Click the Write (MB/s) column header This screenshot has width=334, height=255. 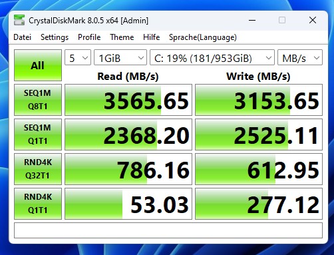(x=258, y=77)
